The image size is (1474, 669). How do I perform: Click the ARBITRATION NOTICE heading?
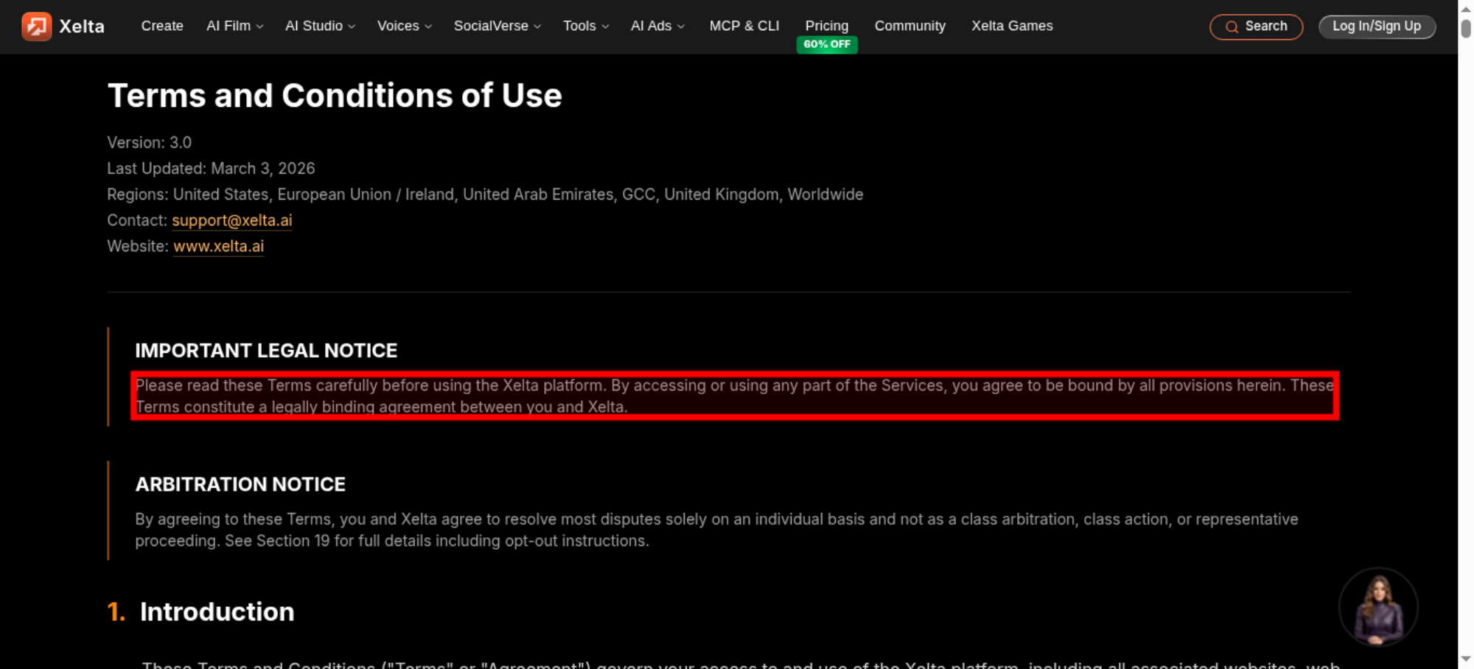[240, 484]
